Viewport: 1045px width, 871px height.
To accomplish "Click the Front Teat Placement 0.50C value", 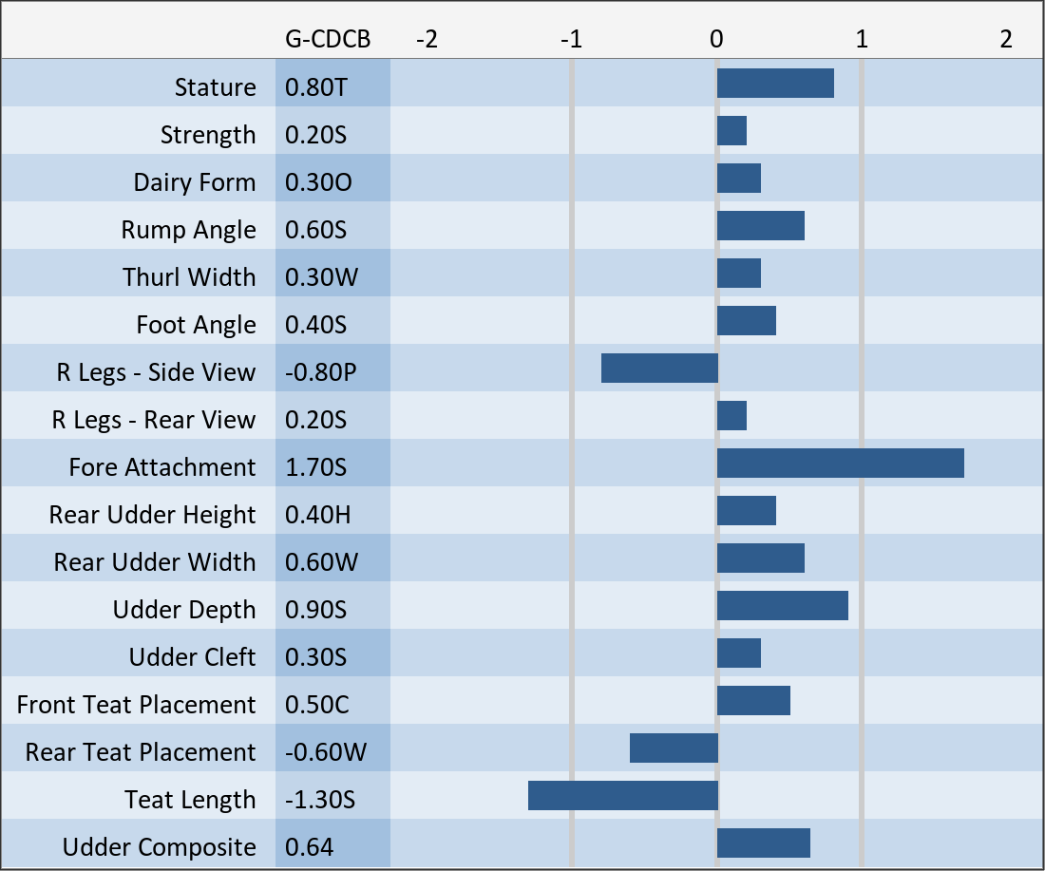I will (317, 705).
